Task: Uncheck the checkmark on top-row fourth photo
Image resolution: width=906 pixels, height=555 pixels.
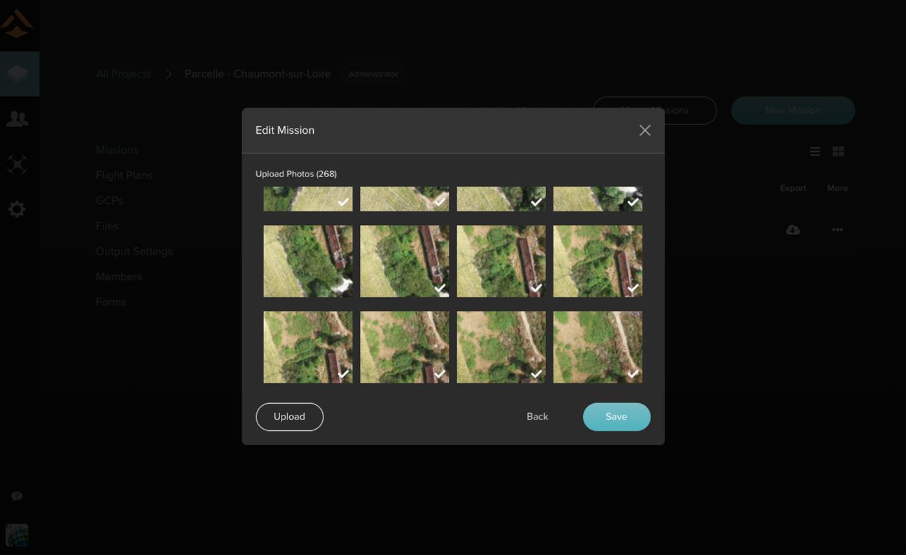Action: (x=633, y=202)
